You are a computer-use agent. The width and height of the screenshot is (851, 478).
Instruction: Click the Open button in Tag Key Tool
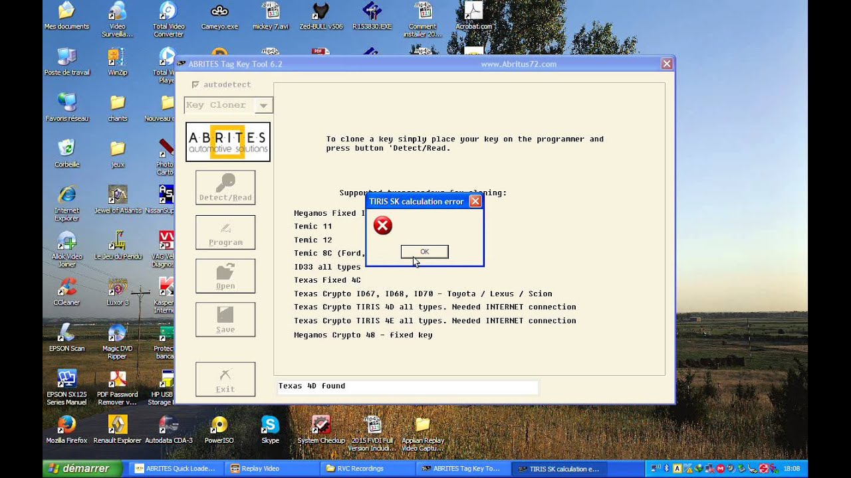pyautogui.click(x=225, y=276)
